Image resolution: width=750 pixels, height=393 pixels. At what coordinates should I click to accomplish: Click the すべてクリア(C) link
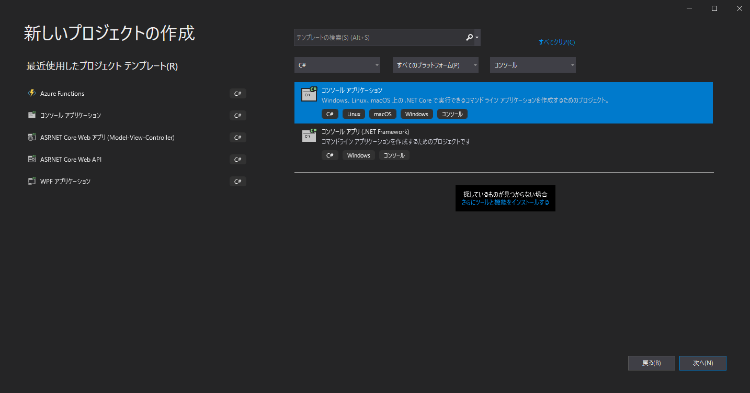click(556, 42)
